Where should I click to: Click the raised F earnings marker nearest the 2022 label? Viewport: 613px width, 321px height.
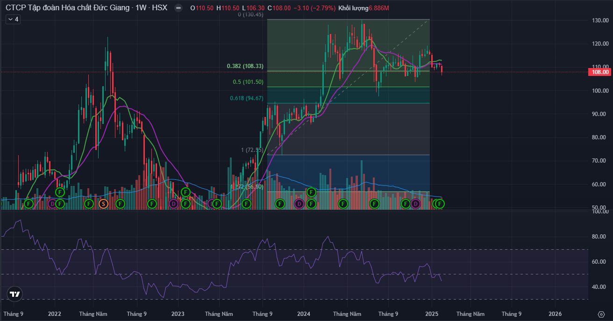[x=60, y=191]
